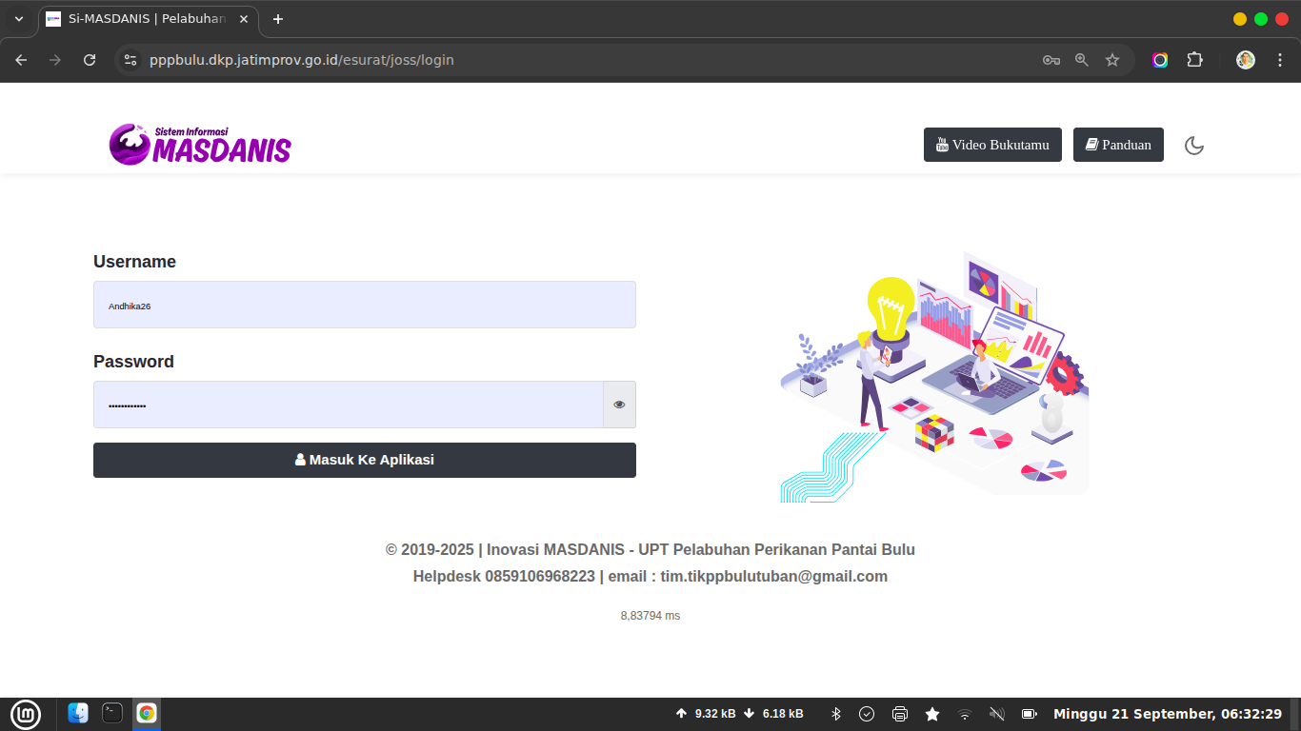Open the Video Bukutamu link
This screenshot has width=1301, height=731.
click(x=992, y=145)
